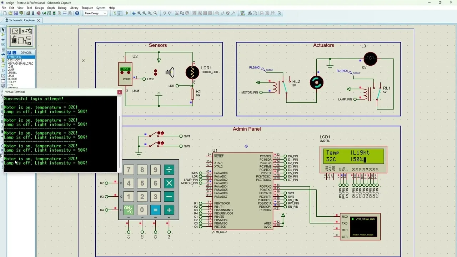Click the pan/center view icon
Screen dimensions: 457x257
click(134, 13)
